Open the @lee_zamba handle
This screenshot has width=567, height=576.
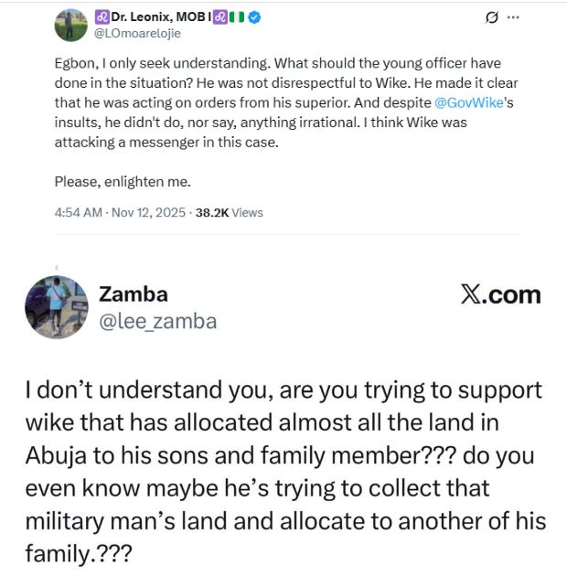157,321
